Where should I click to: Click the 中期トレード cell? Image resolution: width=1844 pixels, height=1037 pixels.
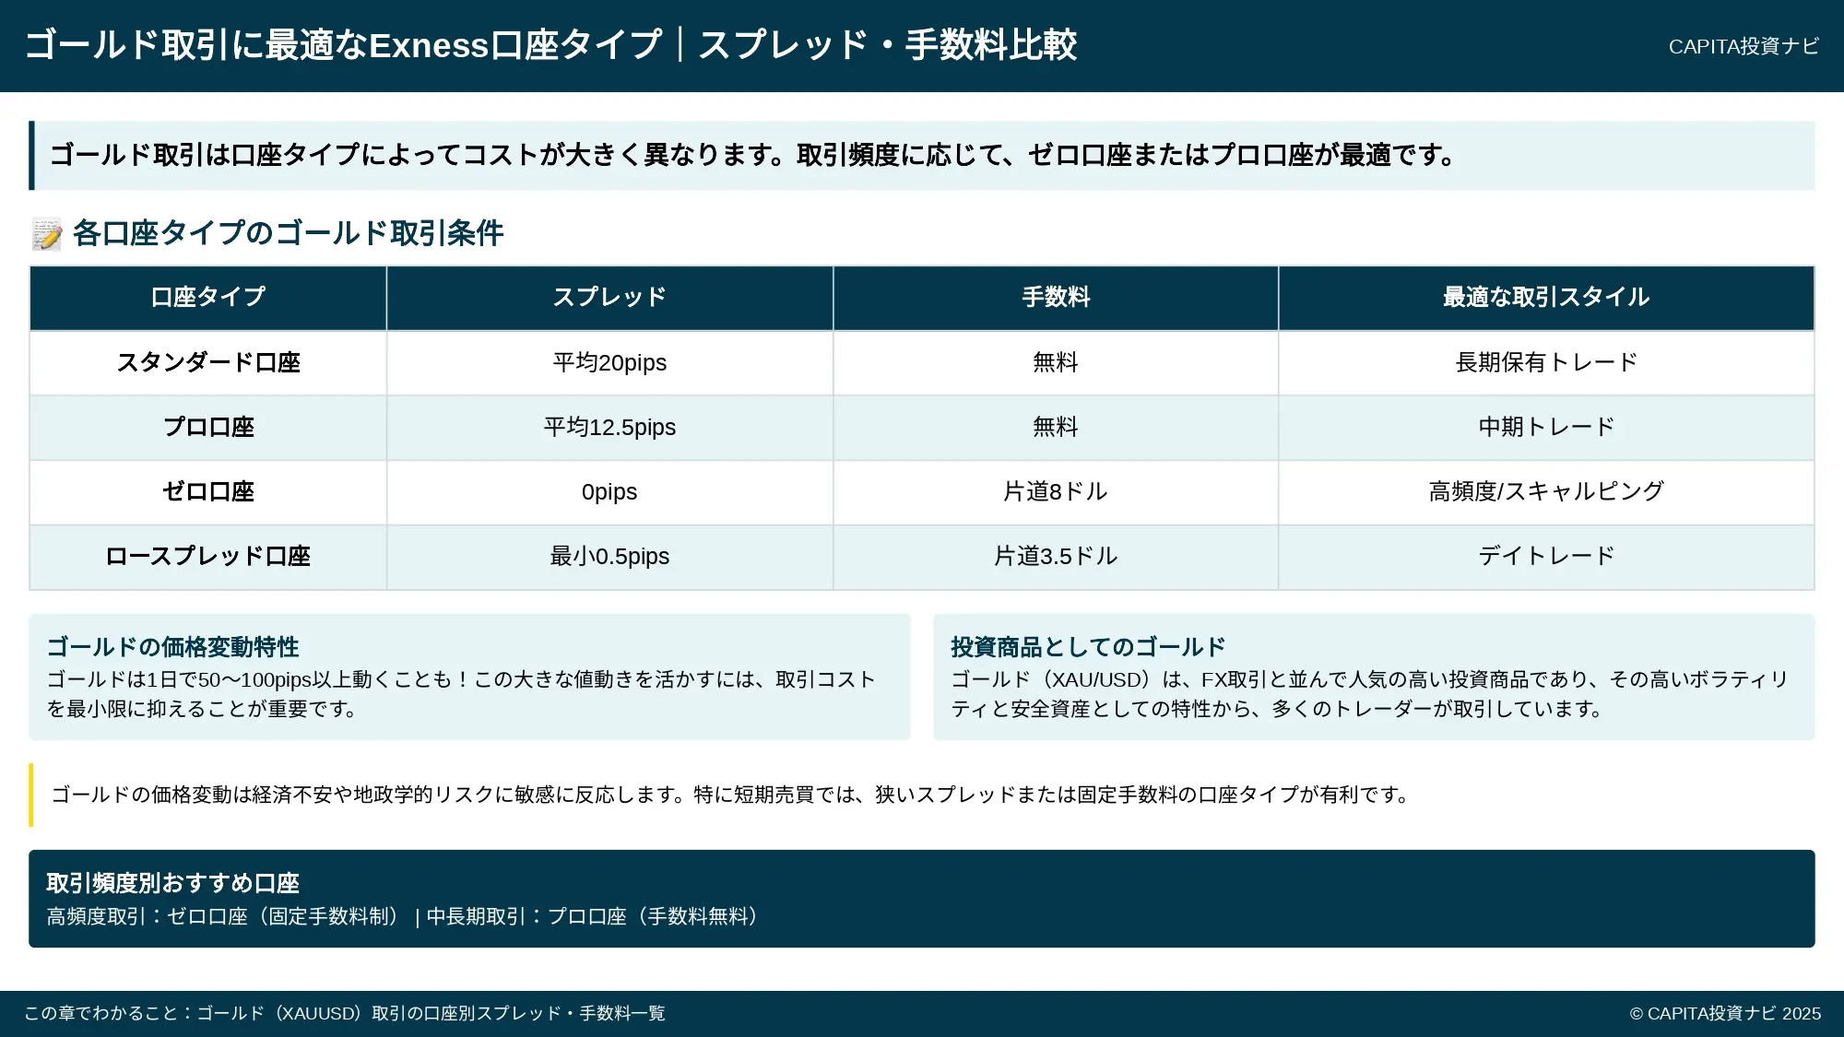1546,428
